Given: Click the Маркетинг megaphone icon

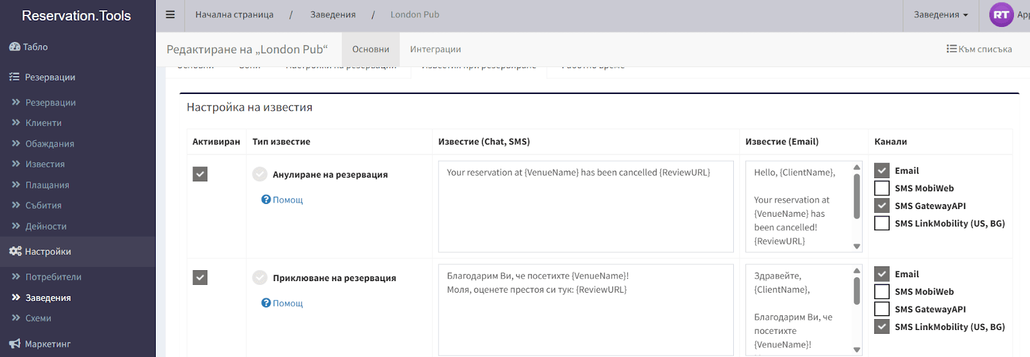Looking at the screenshot, I should [15, 344].
